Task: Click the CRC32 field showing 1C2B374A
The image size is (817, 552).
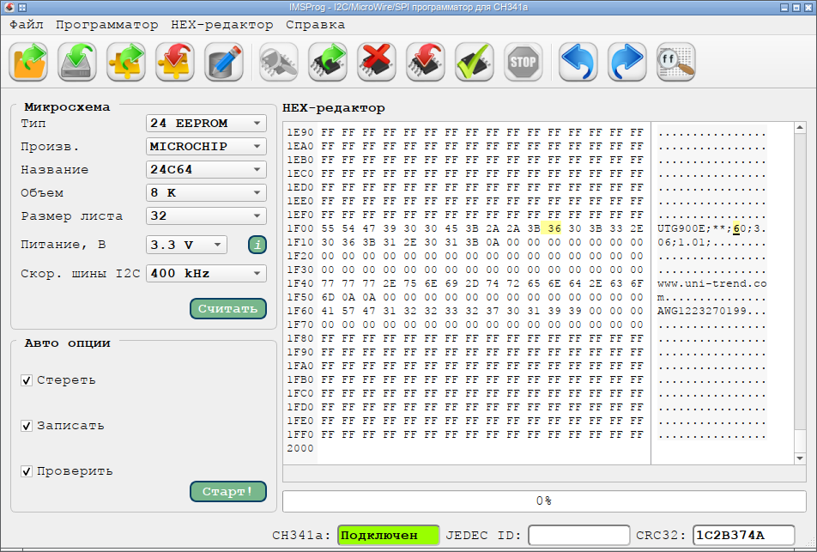Action: tap(743, 536)
